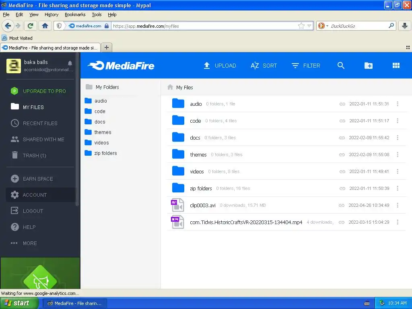The height and width of the screenshot is (309, 412).
Task: Click the baka balls profile avatar
Action: click(13, 66)
